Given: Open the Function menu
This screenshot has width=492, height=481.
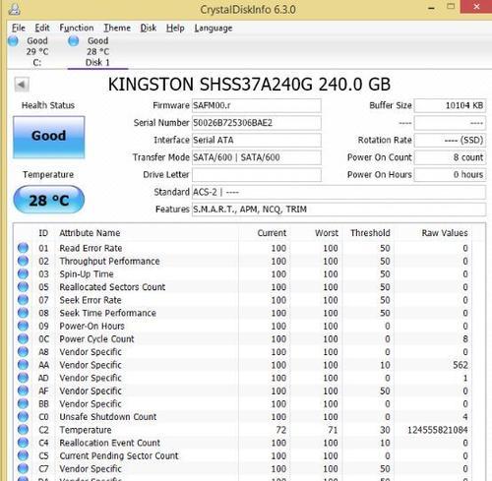Looking at the screenshot, I should click(x=77, y=28).
